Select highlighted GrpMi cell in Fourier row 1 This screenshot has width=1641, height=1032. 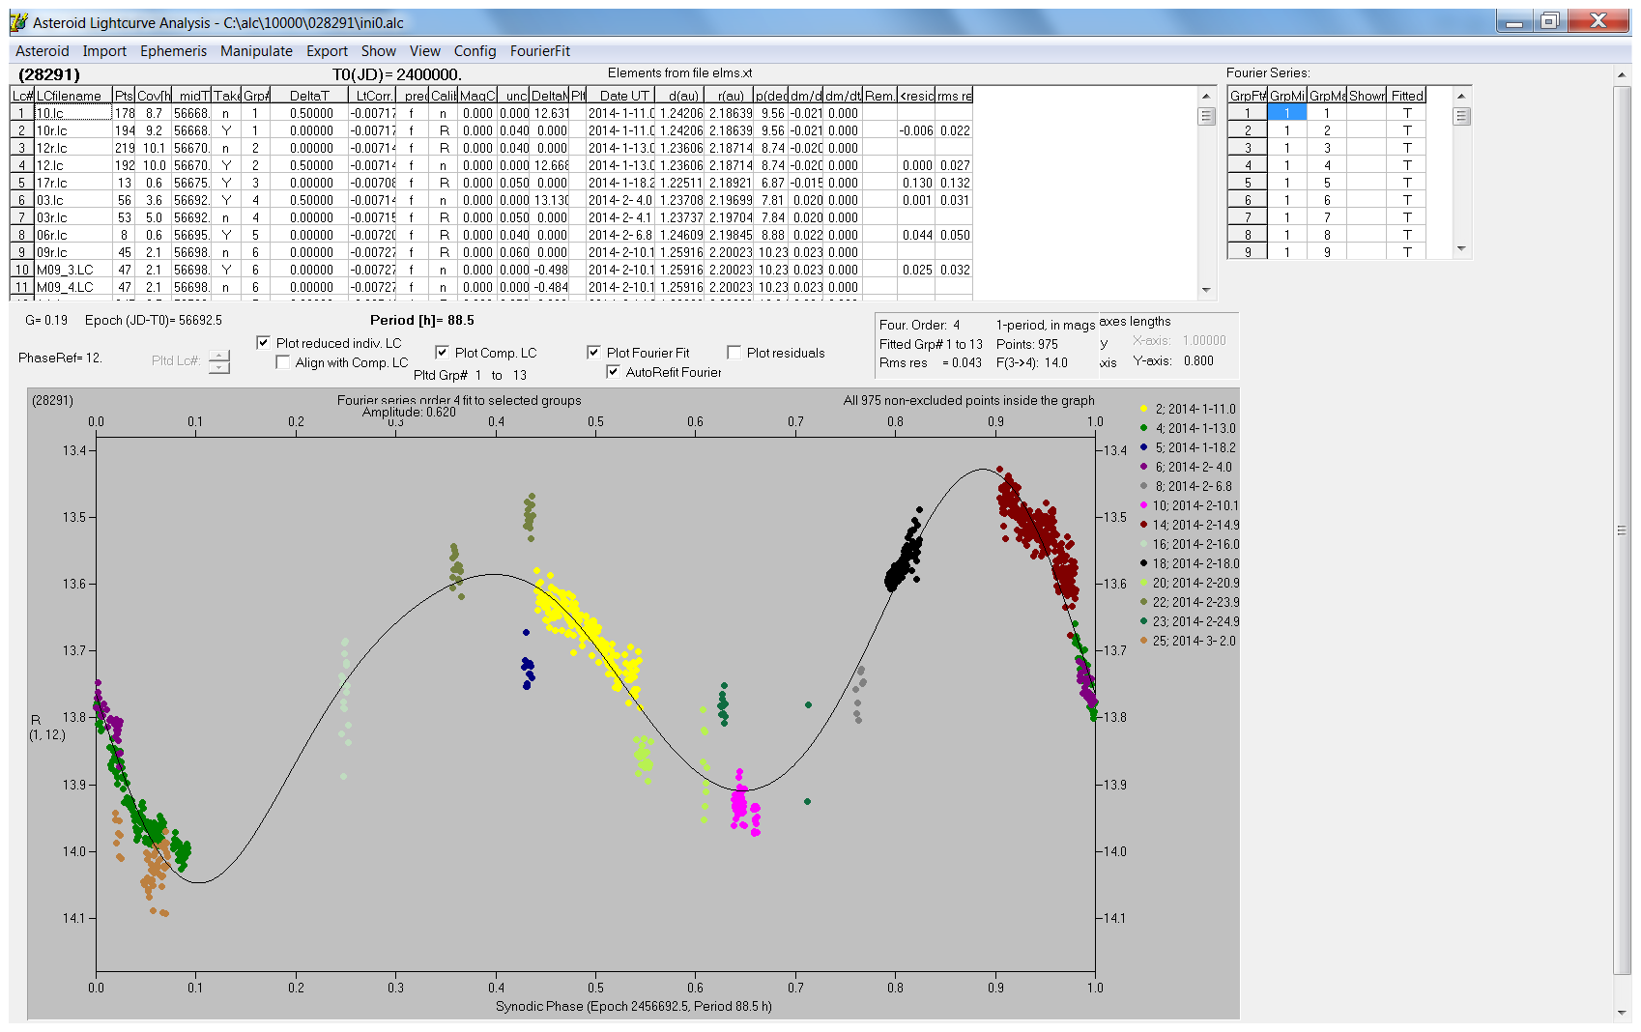pyautogui.click(x=1287, y=113)
